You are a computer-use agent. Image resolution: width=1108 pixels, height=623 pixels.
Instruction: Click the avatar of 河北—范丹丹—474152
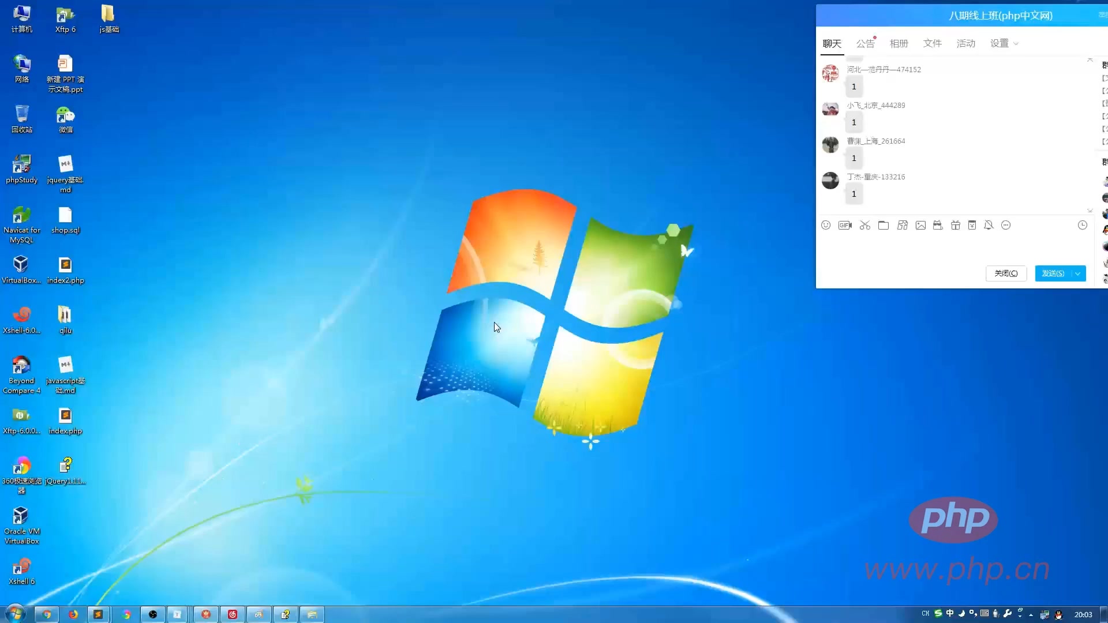pos(830,73)
